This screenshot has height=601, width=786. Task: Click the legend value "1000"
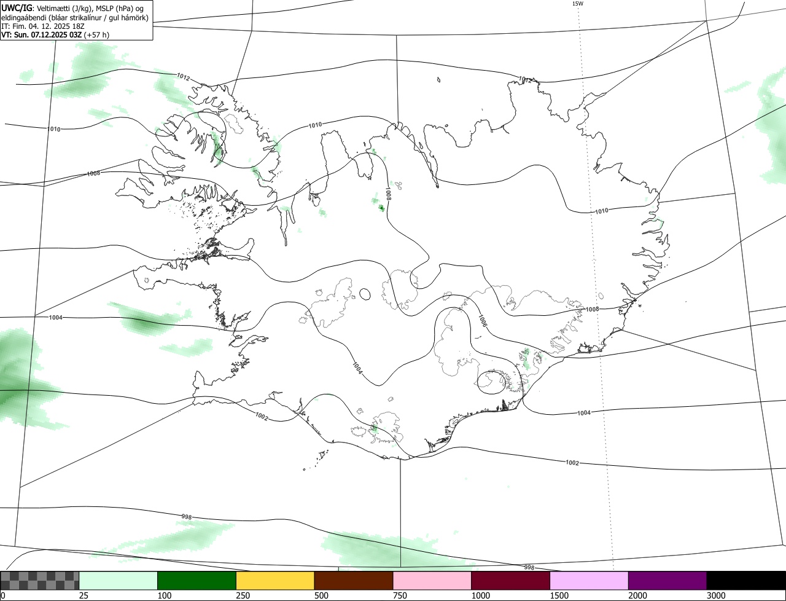click(481, 595)
